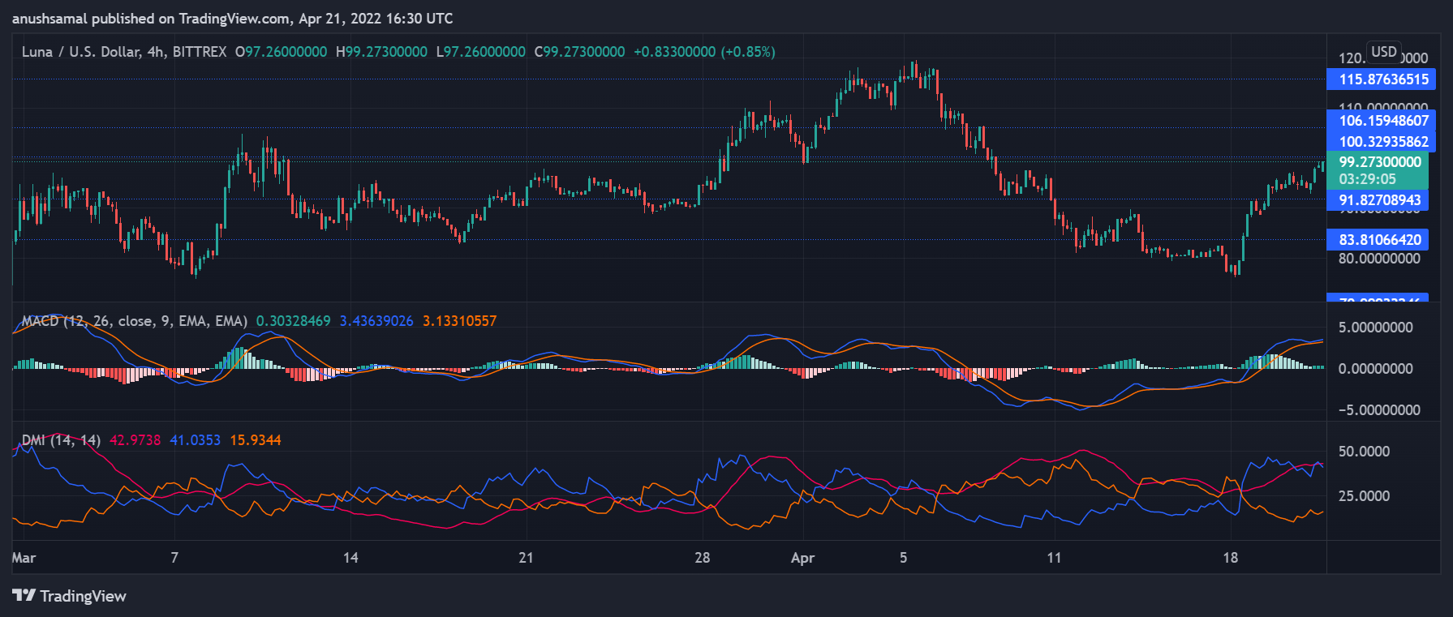
Task: Click the green 99.27300000 current price label
Action: [1379, 162]
